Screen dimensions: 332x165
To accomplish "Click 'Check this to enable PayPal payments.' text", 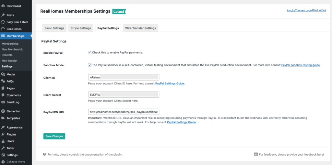I will (x=117, y=52).
